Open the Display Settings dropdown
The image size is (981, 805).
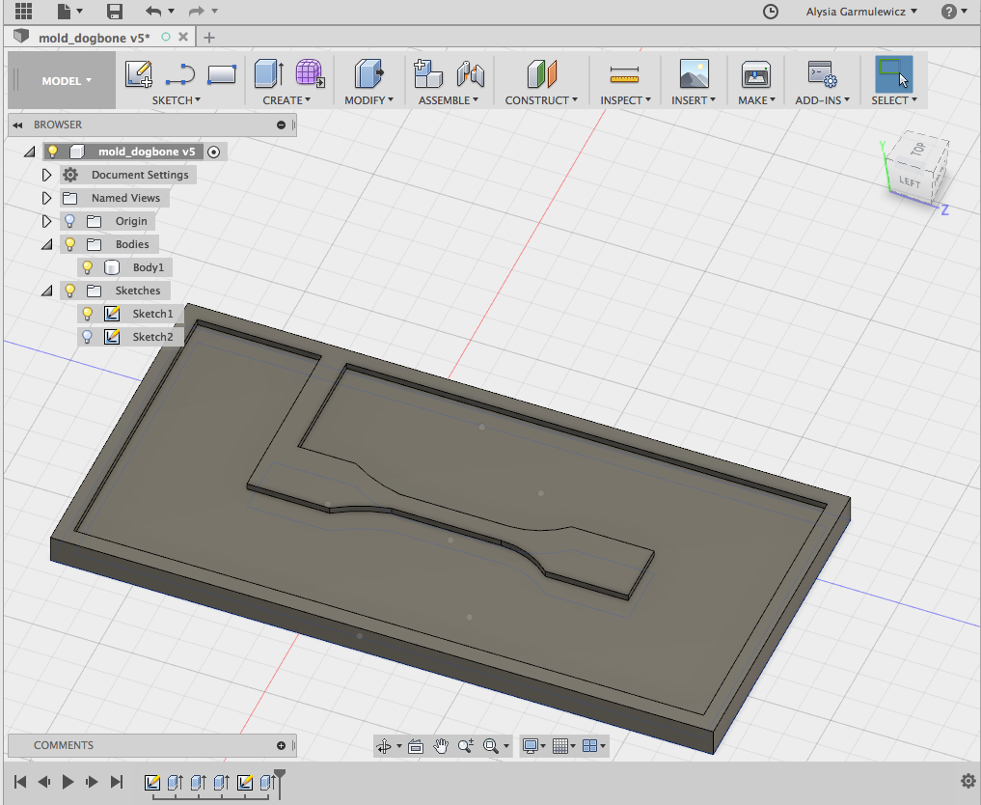pyautogui.click(x=533, y=746)
